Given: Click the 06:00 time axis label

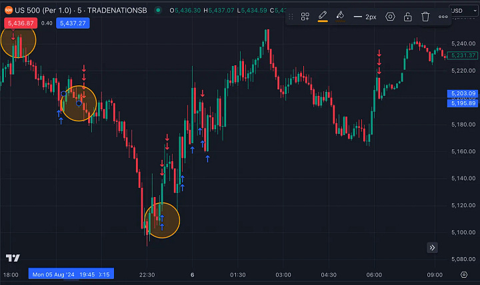Looking at the screenshot, I should tap(374, 274).
